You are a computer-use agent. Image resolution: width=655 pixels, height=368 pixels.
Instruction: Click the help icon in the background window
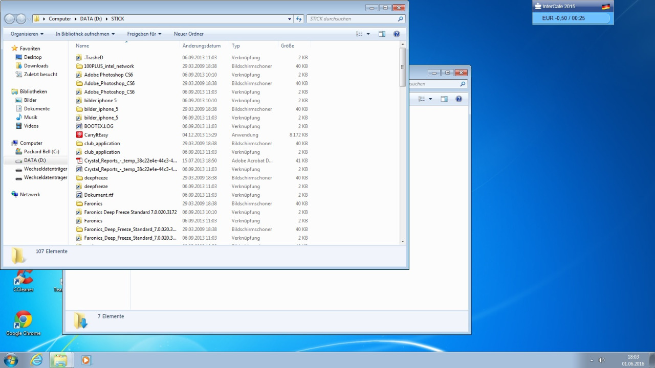(459, 99)
